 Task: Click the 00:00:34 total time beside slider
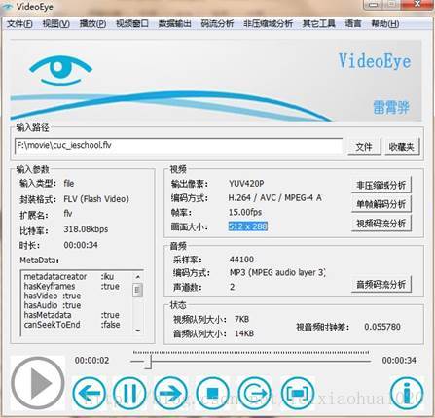[x=399, y=361]
